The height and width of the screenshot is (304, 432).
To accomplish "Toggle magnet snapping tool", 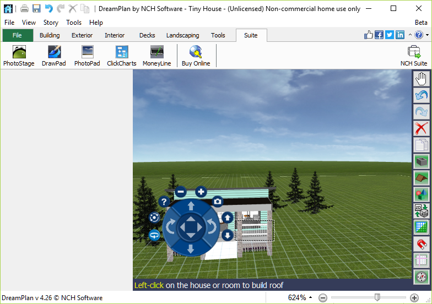I will [x=422, y=243].
